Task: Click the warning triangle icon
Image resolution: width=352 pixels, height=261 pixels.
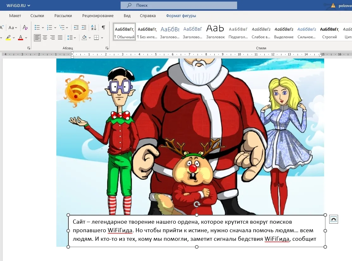Action: click(333, 5)
